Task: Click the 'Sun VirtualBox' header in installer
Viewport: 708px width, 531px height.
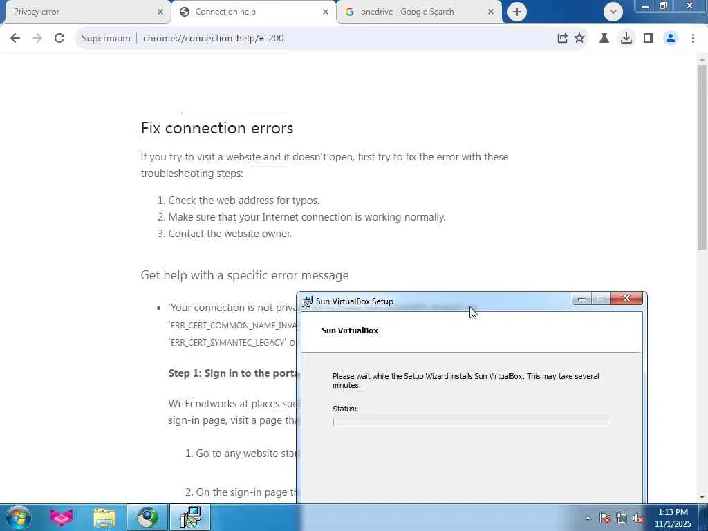Action: [x=350, y=330]
